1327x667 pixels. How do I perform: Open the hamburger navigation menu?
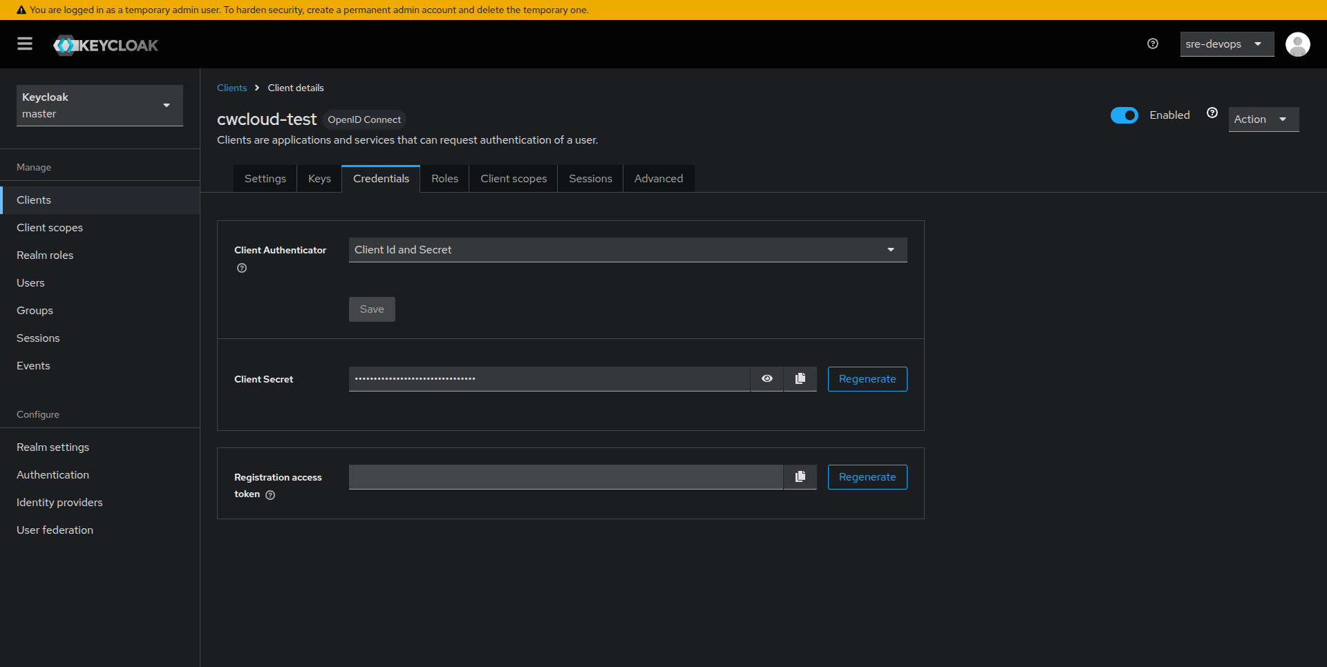coord(25,44)
